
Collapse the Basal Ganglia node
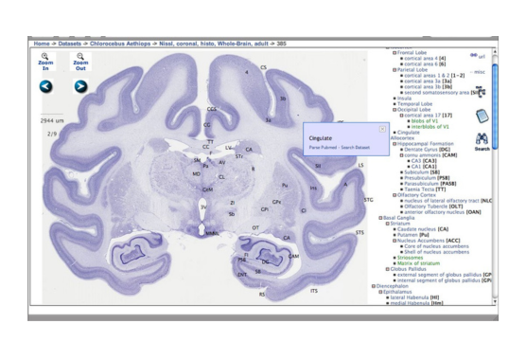click(380, 218)
